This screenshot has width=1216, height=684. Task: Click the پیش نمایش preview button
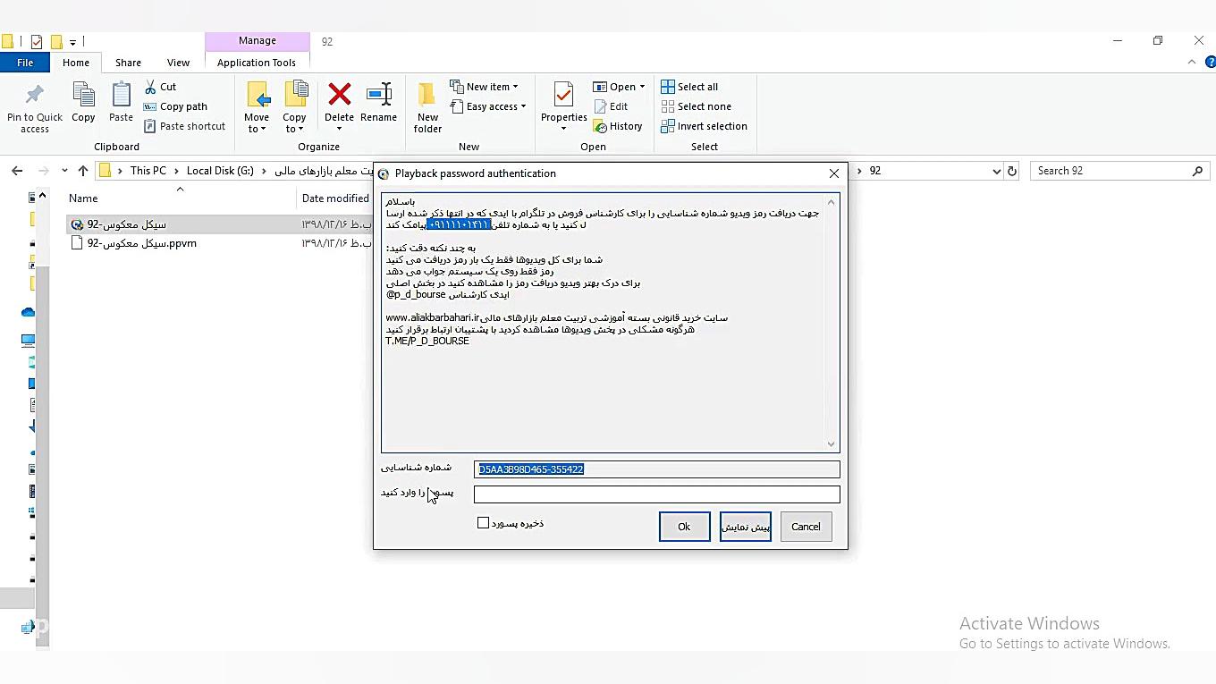(746, 527)
